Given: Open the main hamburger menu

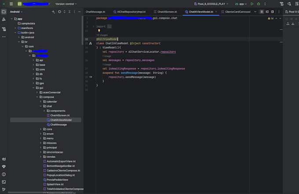Looking at the screenshot, I should (x=11, y=4).
